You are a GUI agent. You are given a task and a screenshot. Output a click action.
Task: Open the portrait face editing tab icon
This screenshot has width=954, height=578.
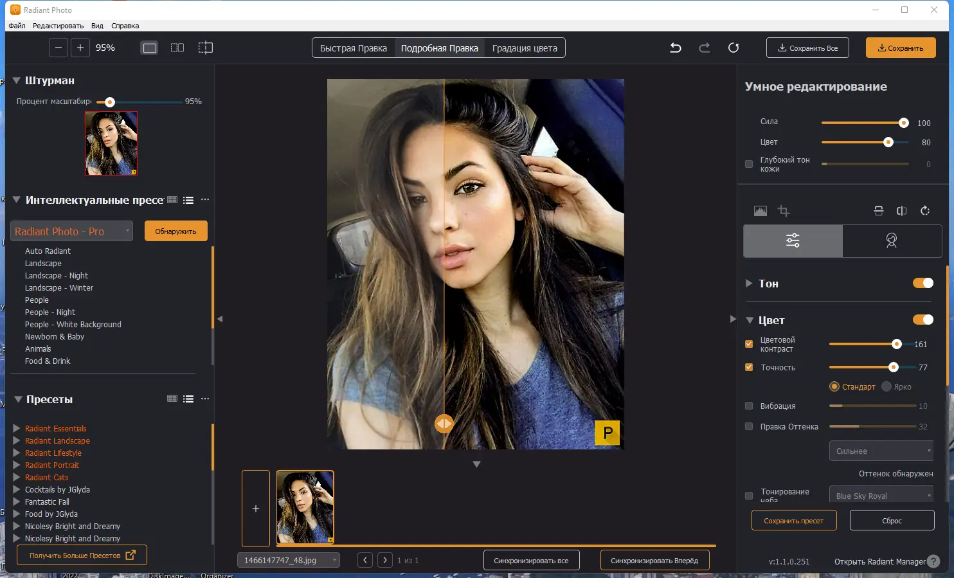coord(892,240)
